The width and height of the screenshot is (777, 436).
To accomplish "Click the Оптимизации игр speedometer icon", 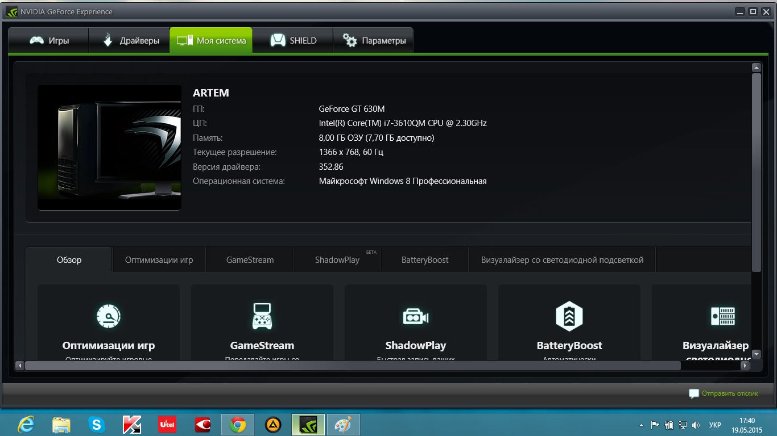I will tap(109, 316).
